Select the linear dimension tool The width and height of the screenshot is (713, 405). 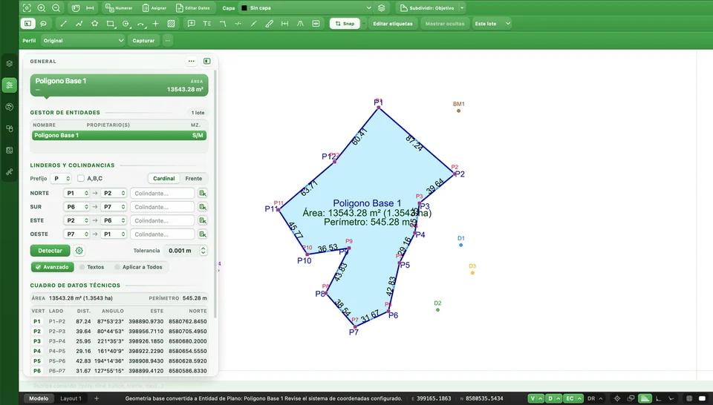284,24
